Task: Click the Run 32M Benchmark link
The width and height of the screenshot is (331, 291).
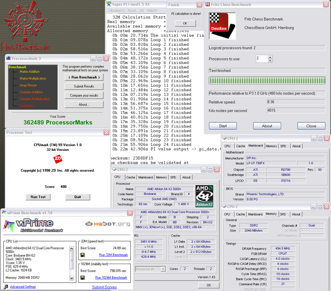Action: tap(113, 255)
